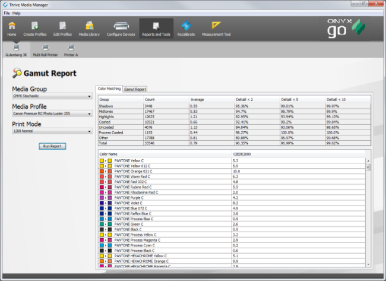Image resolution: width=386 pixels, height=281 pixels.
Task: Click the Gamut Report magnifier icon
Action: point(17,73)
